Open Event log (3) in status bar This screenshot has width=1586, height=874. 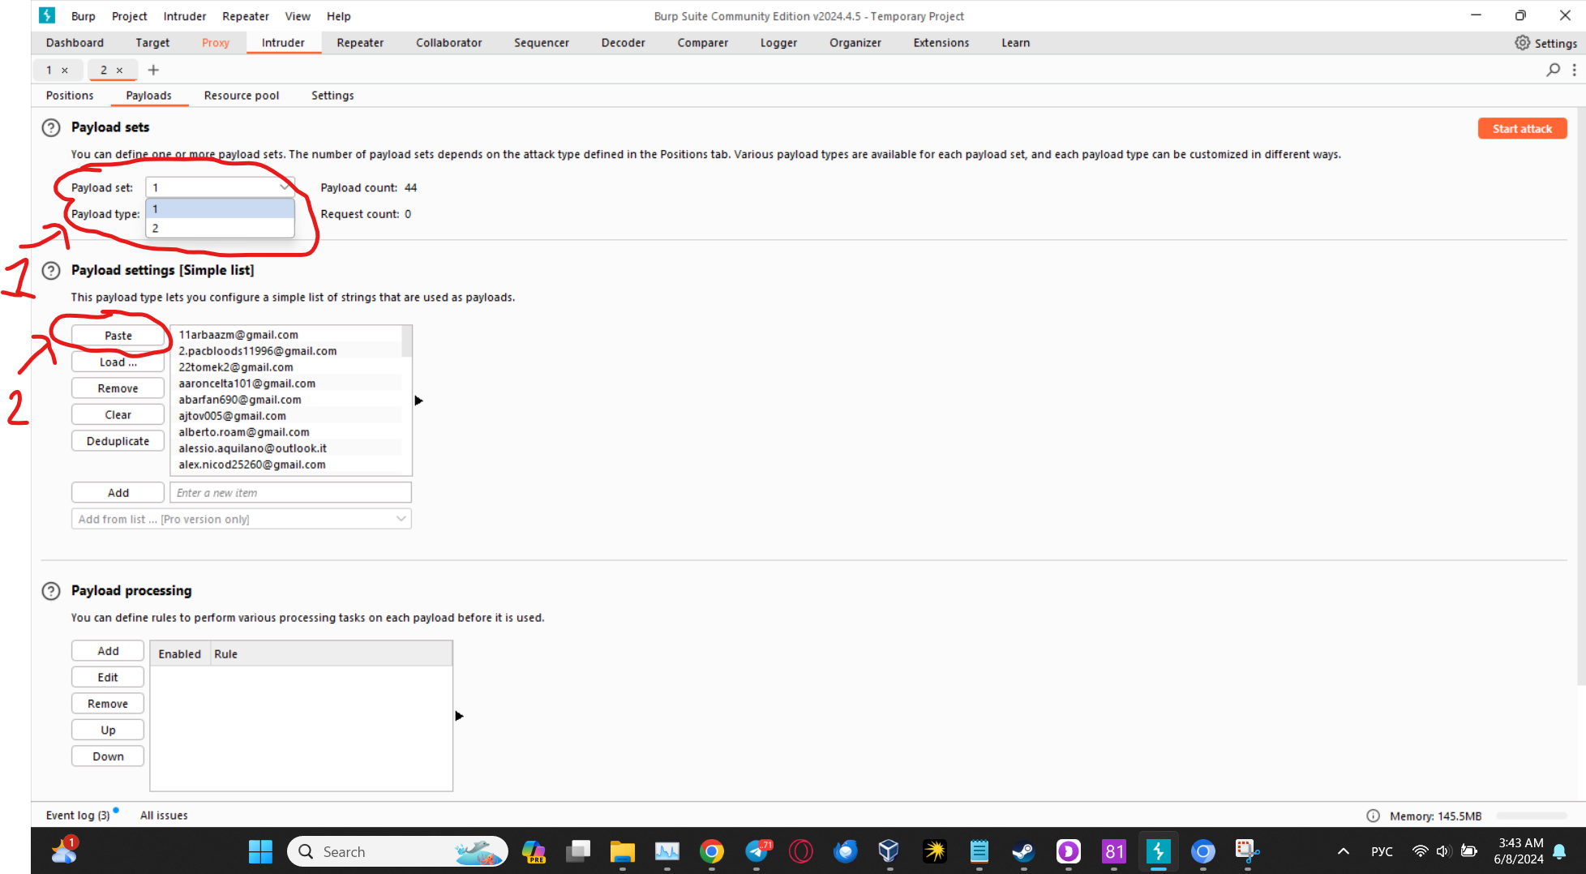click(78, 816)
